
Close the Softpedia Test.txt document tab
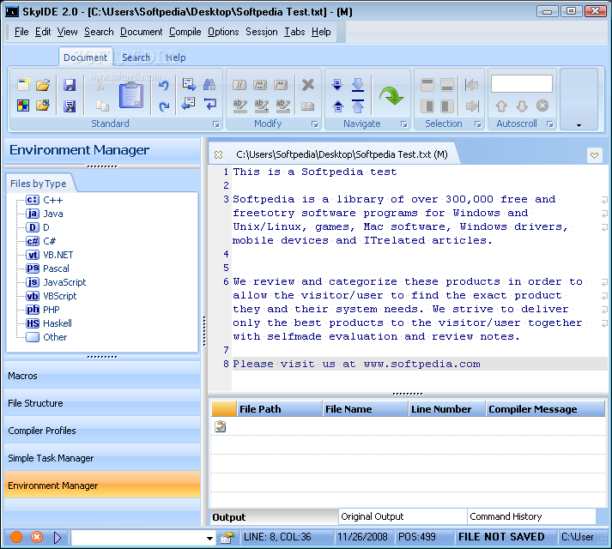tap(219, 155)
